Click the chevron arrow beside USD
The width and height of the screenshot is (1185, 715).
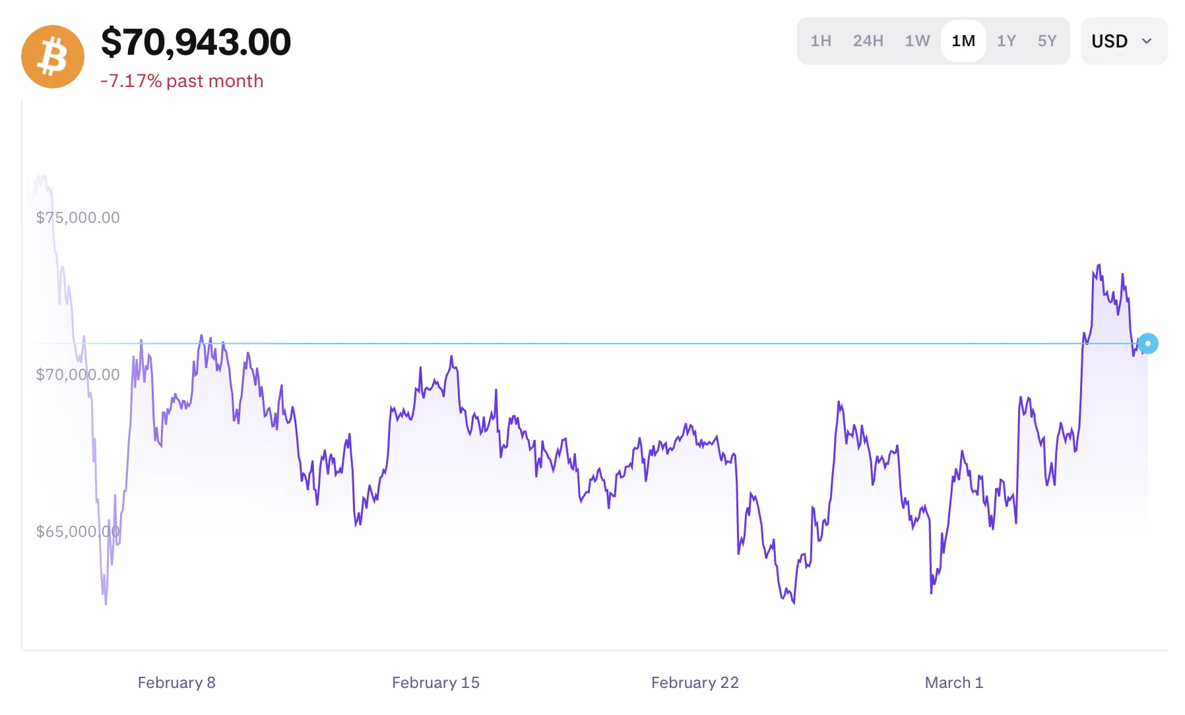pyautogui.click(x=1147, y=41)
